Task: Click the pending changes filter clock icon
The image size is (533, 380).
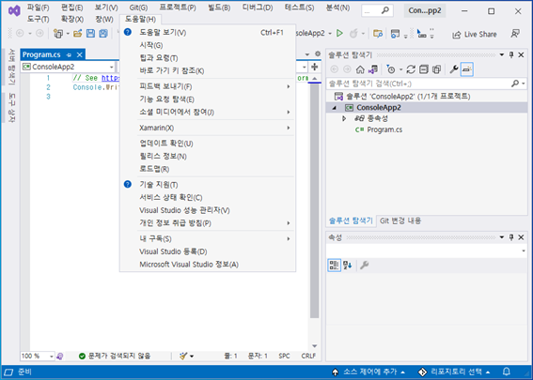Action: [391, 69]
